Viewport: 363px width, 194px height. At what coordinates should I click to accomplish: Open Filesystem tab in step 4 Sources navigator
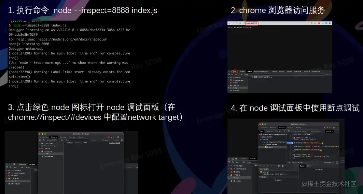(x=269, y=131)
